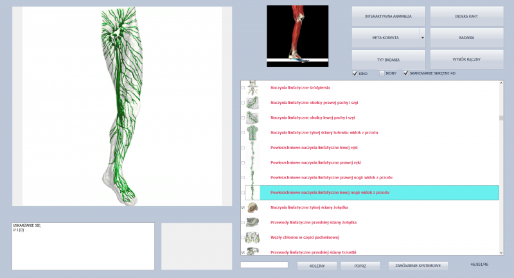Click the inguinal lymph nodes icon
The height and width of the screenshot is (278, 514).
click(254, 237)
